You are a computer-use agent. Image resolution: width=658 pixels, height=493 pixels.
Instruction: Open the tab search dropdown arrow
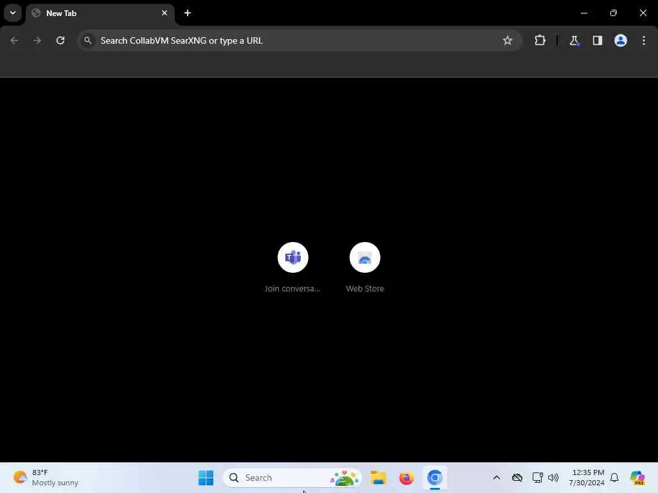[13, 13]
